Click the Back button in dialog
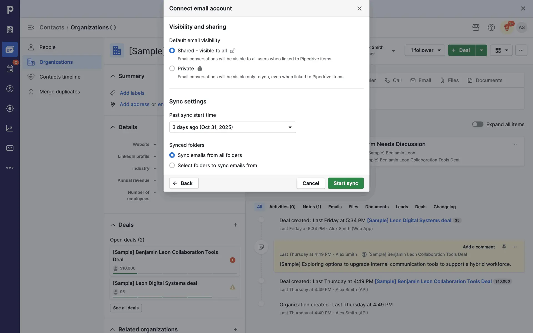Image resolution: width=533 pixels, height=333 pixels. (184, 183)
